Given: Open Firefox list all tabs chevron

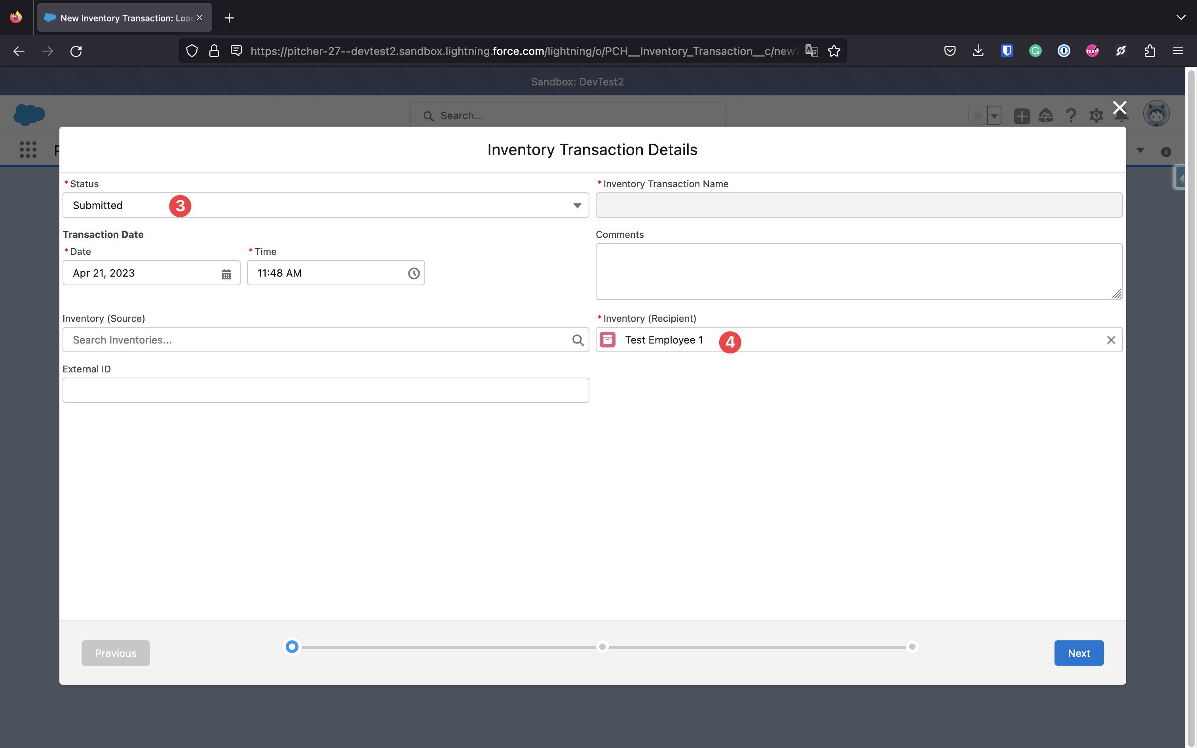Looking at the screenshot, I should pos(1181,18).
